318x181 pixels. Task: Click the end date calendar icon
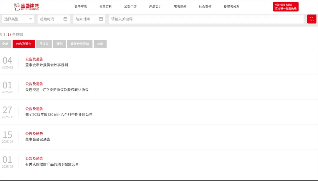click(x=101, y=19)
